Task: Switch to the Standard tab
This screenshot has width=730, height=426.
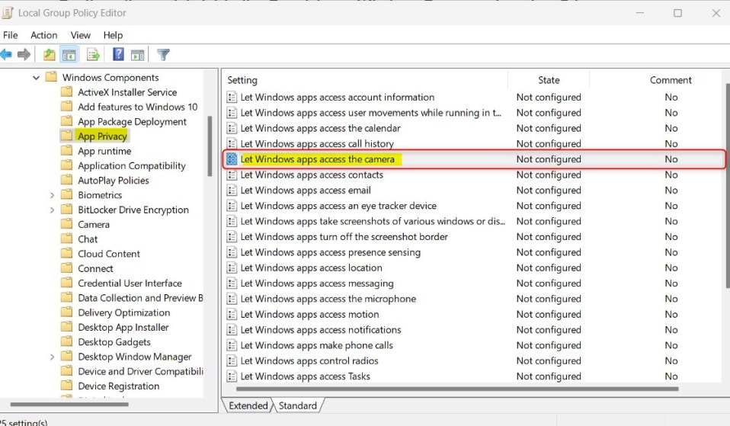Action: point(297,405)
